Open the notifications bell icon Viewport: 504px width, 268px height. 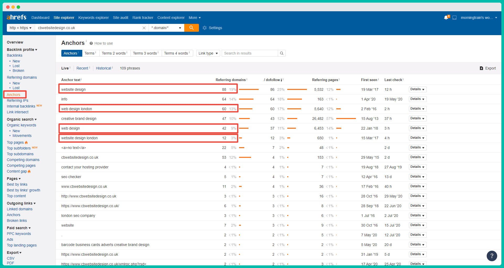point(446,18)
